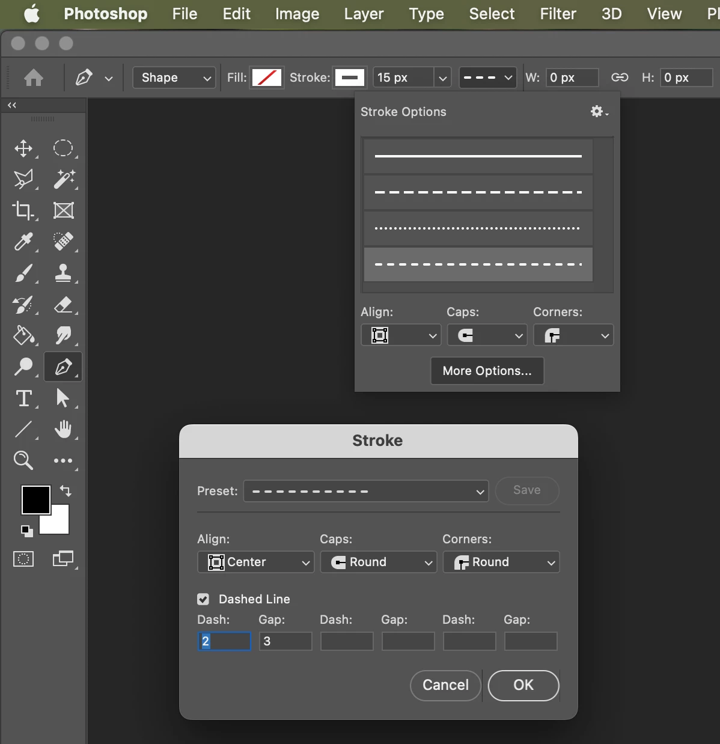Open Caps Round dropdown in Stroke dialog

379,562
